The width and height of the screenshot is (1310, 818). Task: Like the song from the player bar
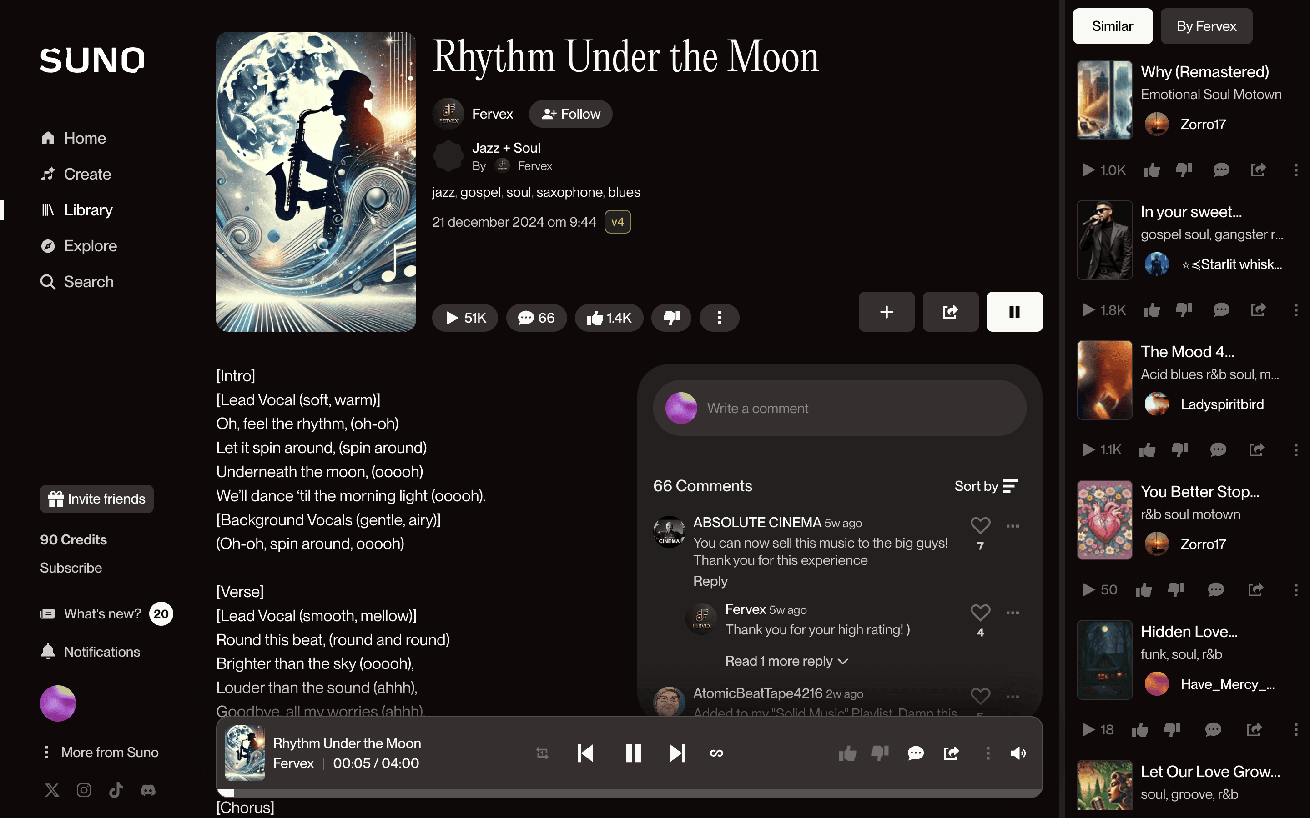coord(847,753)
